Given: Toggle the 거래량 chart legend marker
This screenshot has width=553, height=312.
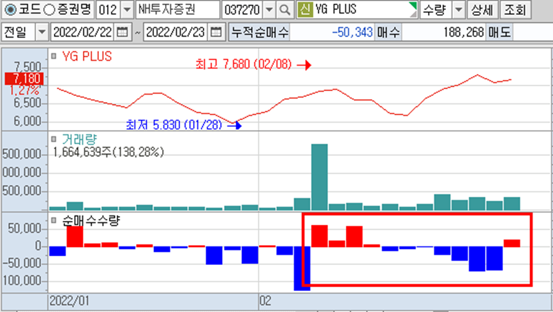Looking at the screenshot, I should click(x=54, y=139).
